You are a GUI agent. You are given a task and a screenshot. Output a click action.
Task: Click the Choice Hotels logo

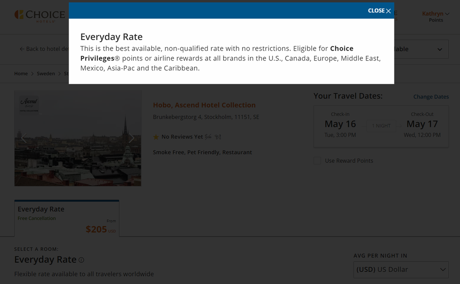coord(40,15)
